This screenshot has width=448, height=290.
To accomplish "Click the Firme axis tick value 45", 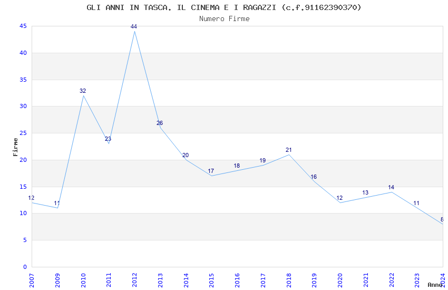I will click(23, 26).
